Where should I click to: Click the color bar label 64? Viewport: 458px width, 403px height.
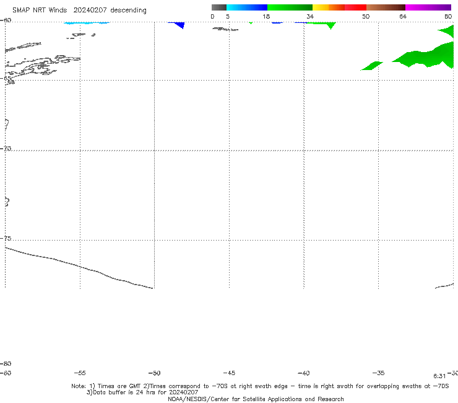point(403,16)
